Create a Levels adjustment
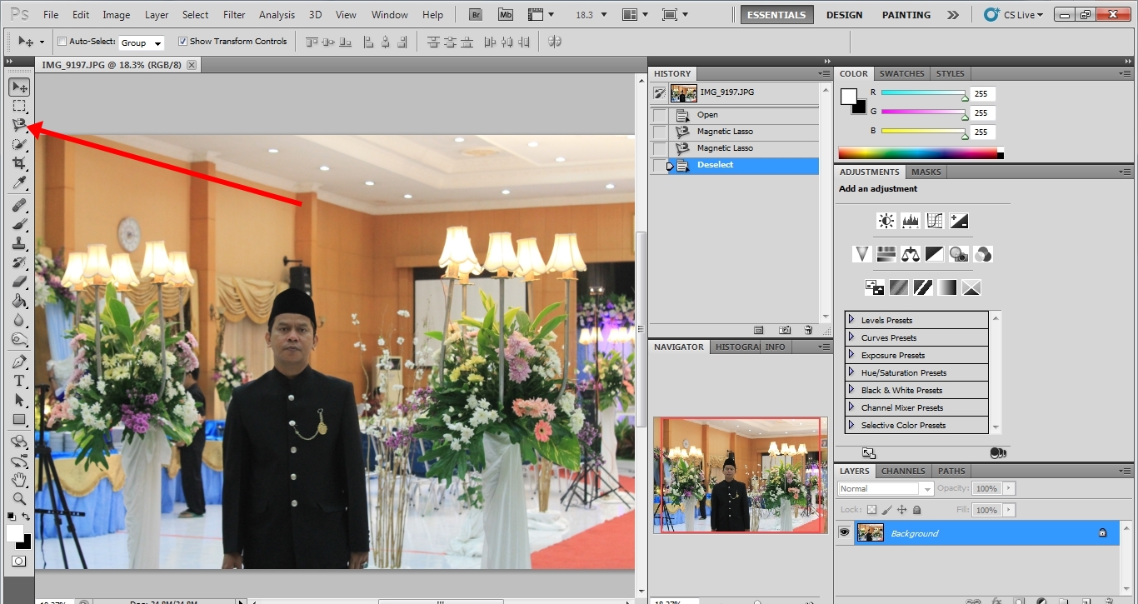This screenshot has width=1138, height=604. click(x=910, y=220)
